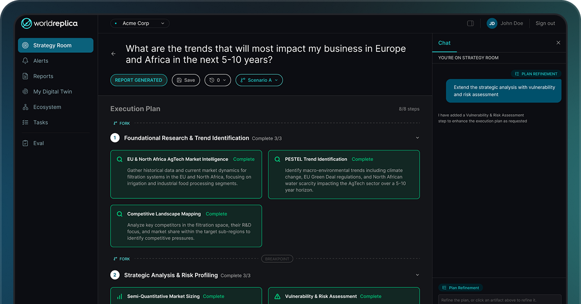Open the Strategy Room section
The height and width of the screenshot is (304, 581).
coord(56,45)
